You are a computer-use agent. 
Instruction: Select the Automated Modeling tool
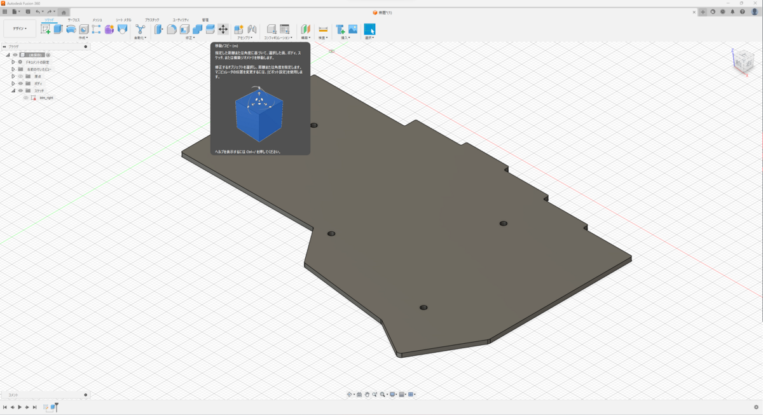140,29
